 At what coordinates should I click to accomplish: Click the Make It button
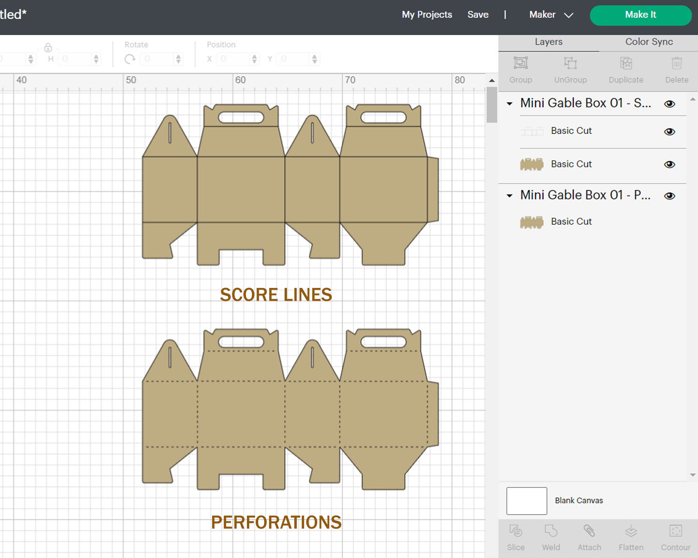640,15
